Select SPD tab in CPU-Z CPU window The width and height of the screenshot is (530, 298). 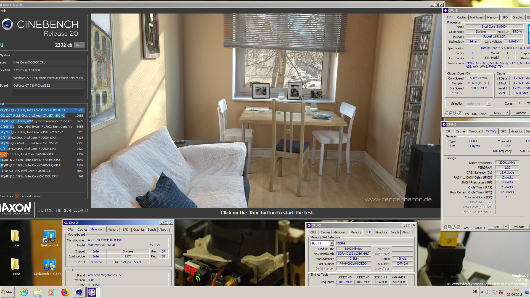tap(505, 17)
